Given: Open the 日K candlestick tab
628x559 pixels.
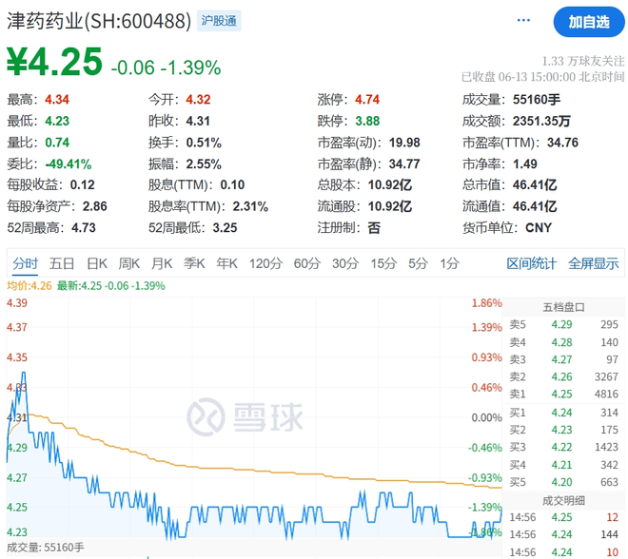Looking at the screenshot, I should click(96, 263).
